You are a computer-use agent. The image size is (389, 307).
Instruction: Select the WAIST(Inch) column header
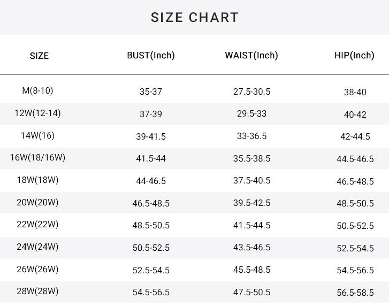pyautogui.click(x=251, y=55)
